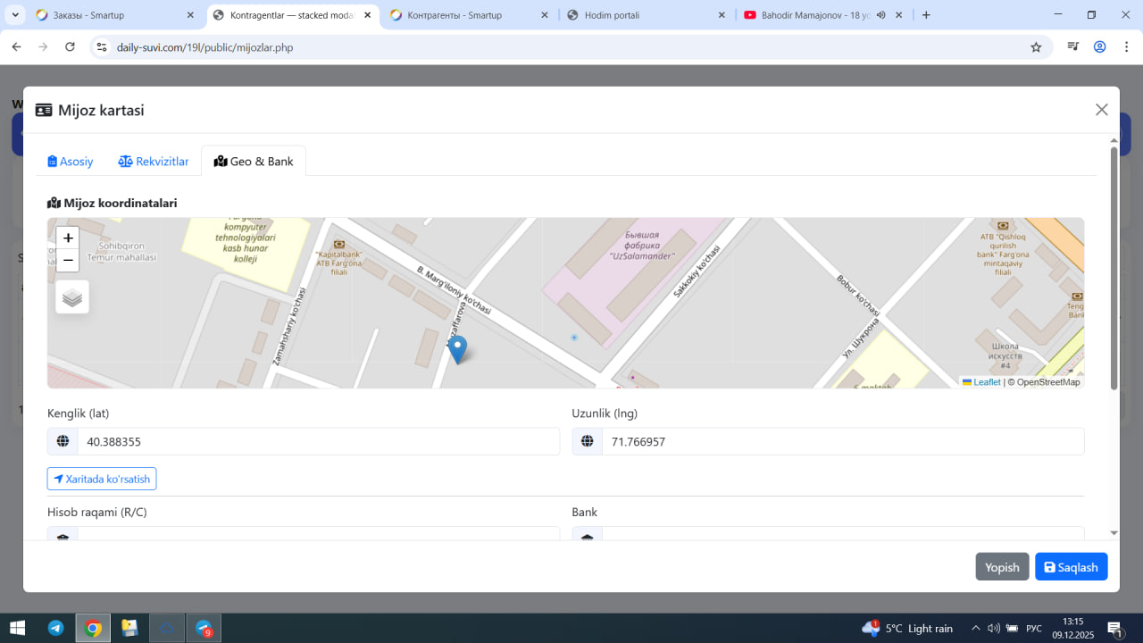Open the map layers control
1143x643 pixels.
pos(72,297)
